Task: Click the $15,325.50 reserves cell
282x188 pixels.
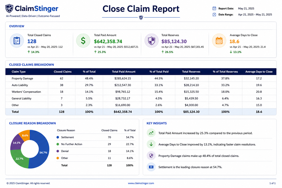Action: coord(191,92)
